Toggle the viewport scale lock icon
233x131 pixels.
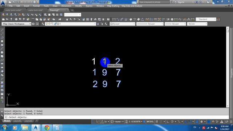[x=144, y=122]
